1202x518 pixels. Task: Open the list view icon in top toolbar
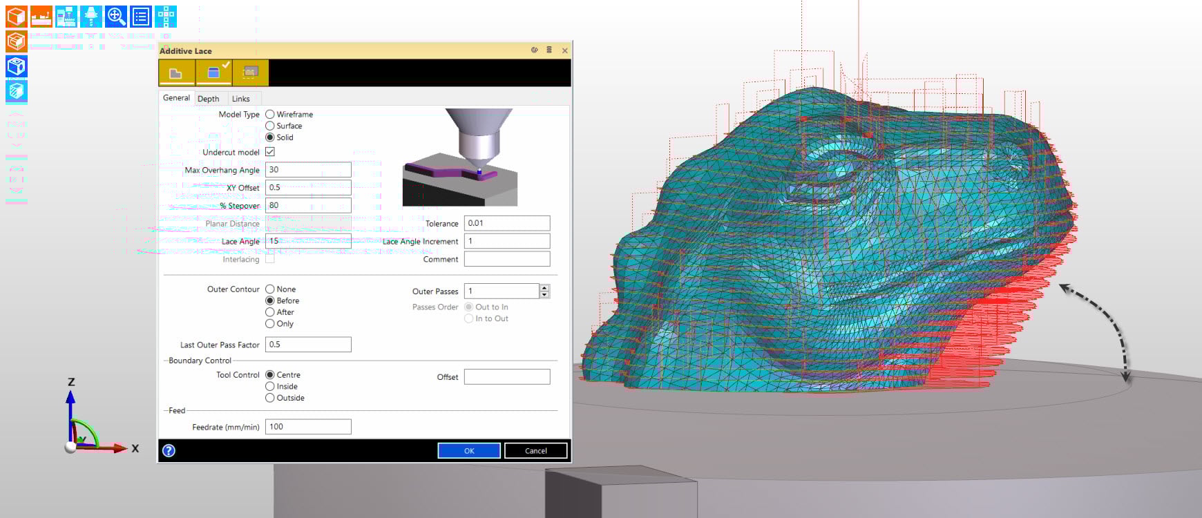click(141, 16)
